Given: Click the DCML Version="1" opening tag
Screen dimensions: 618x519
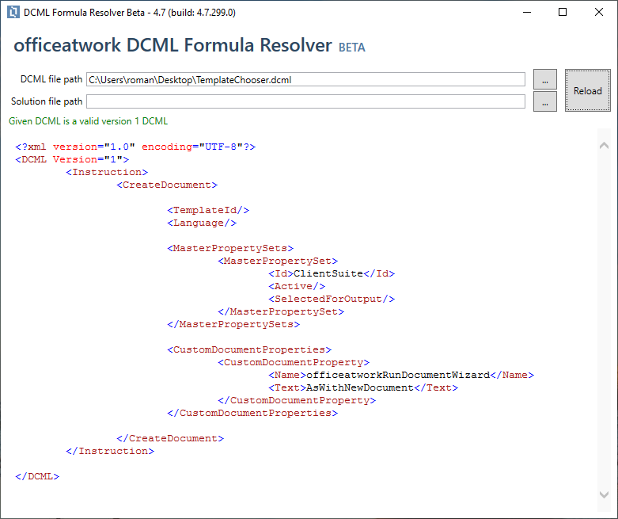Looking at the screenshot, I should click(72, 159).
